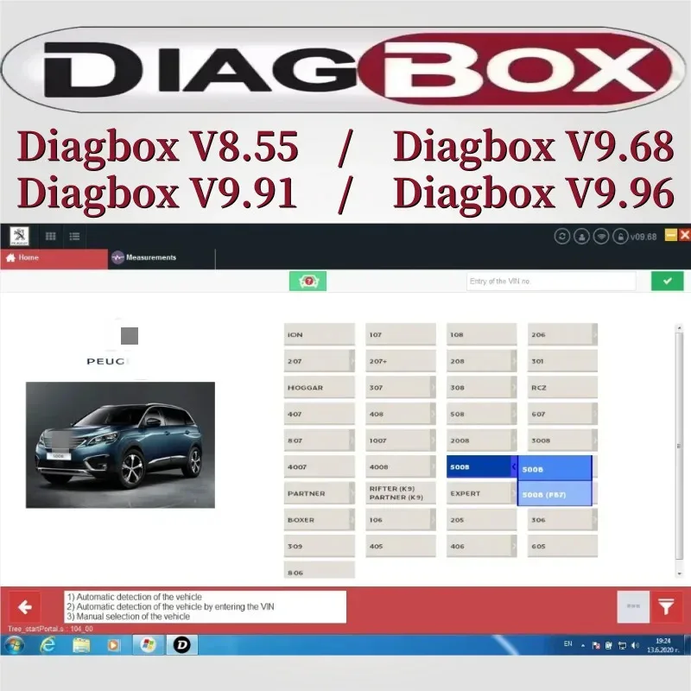Click the back arrow button
Screen dimensions: 691x691
pos(26,606)
